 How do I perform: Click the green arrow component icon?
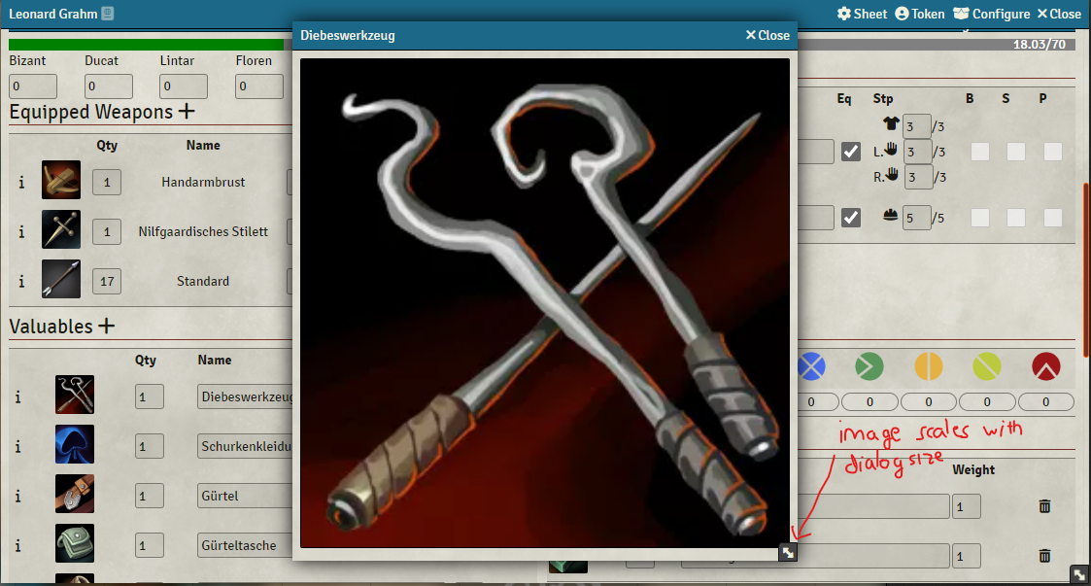[869, 366]
